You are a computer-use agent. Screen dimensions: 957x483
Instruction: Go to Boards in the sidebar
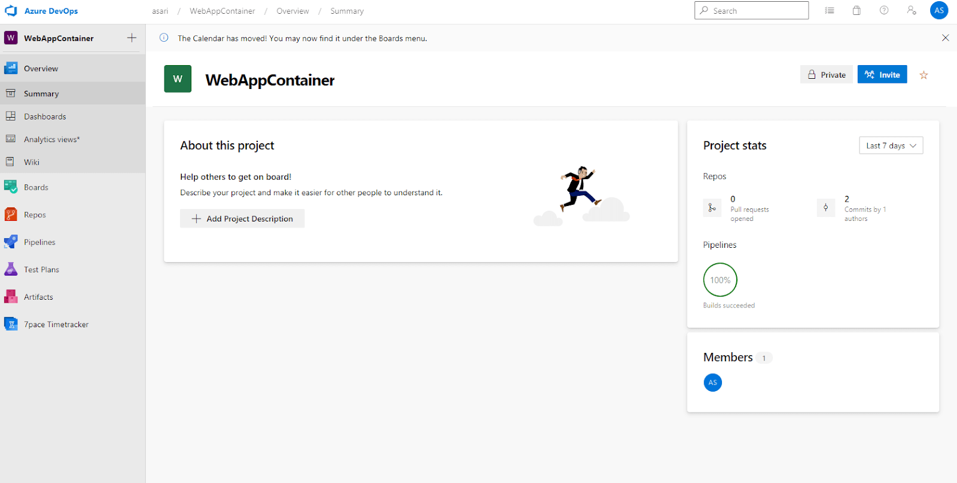coord(36,187)
